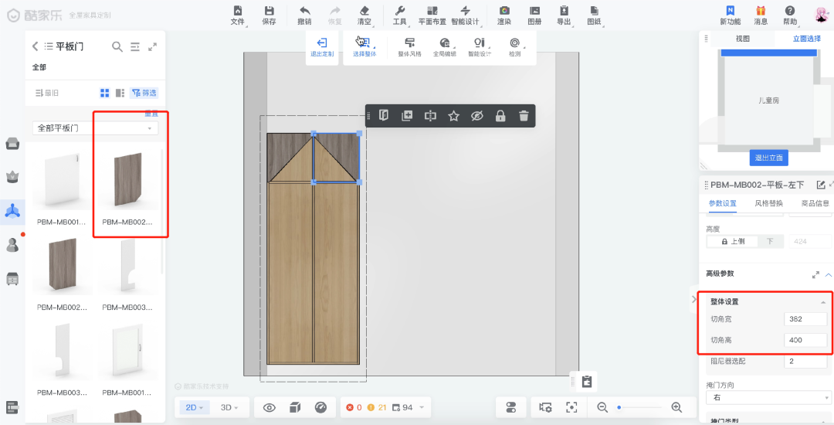Click the 平面布置 layout icon

(432, 11)
